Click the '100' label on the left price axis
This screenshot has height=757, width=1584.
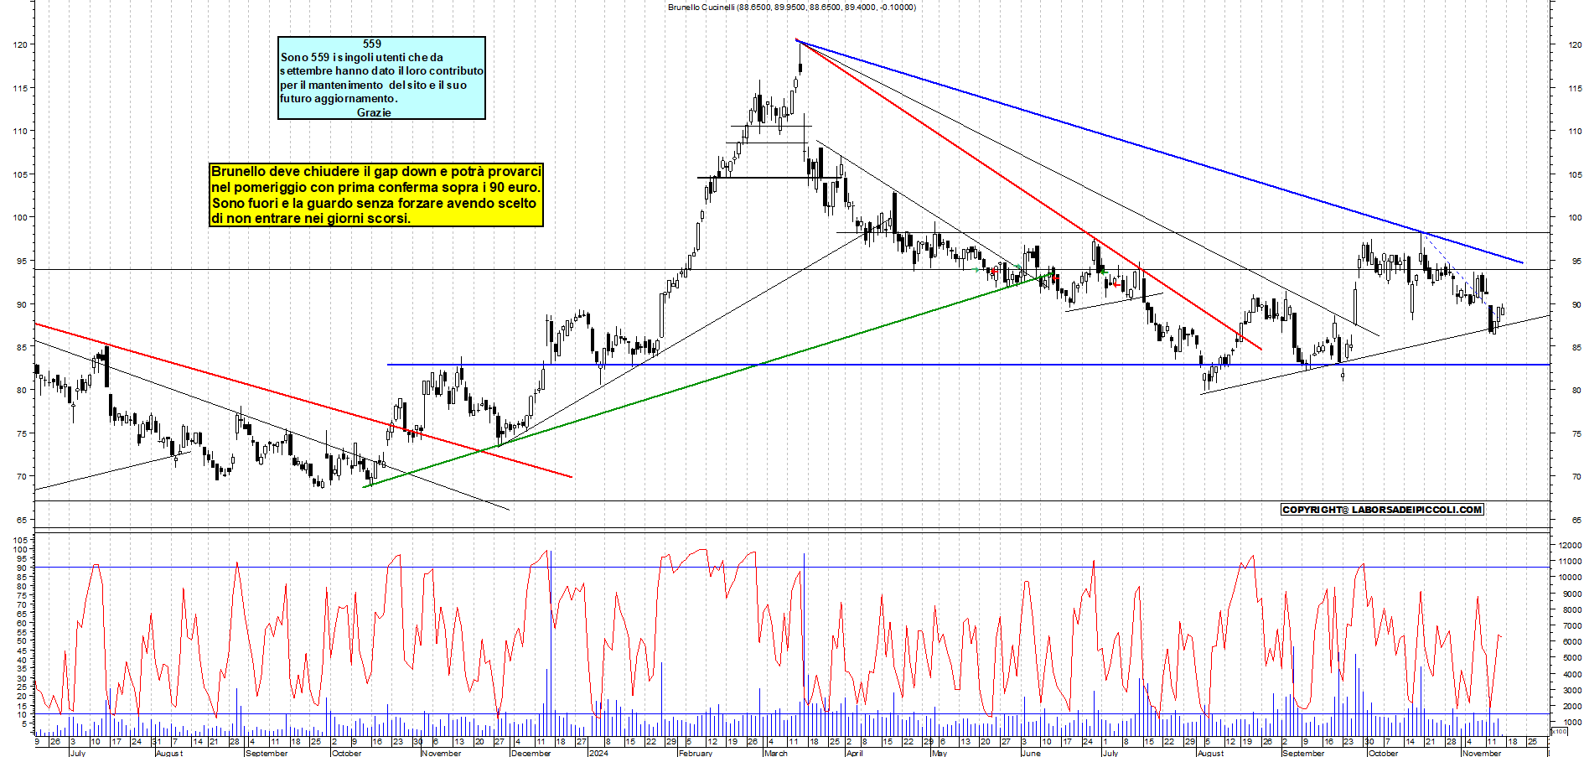coord(20,217)
